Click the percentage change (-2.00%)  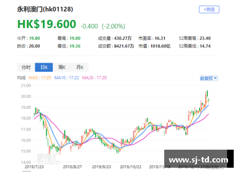[x=113, y=26]
